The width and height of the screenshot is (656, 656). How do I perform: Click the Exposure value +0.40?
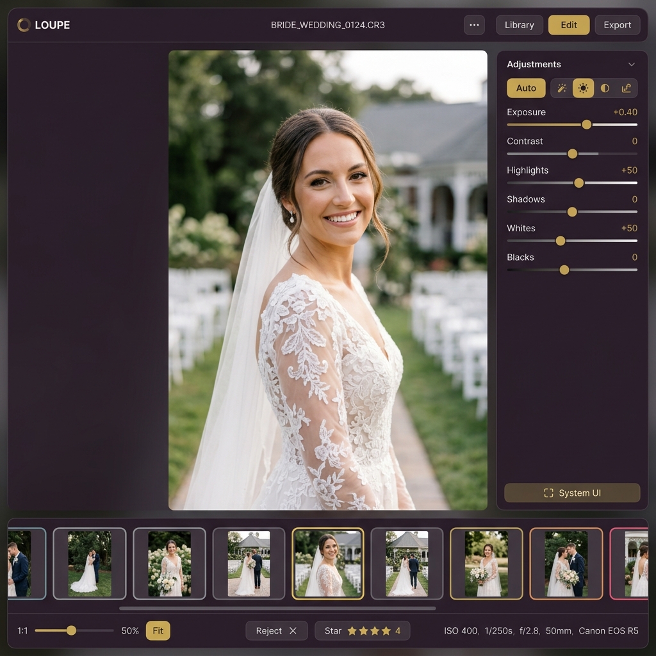[x=625, y=112]
